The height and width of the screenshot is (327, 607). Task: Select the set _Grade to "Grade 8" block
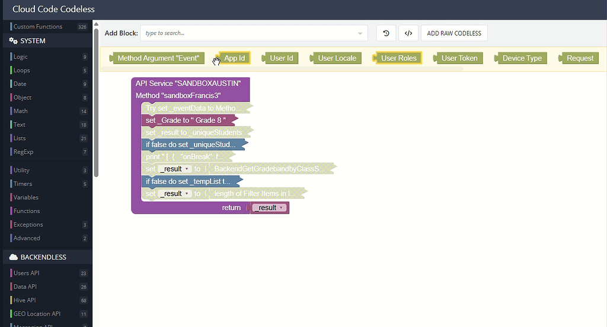(189, 120)
